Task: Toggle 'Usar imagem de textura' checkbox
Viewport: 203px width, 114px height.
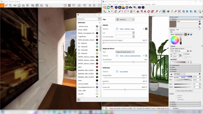Action: (x=171, y=48)
